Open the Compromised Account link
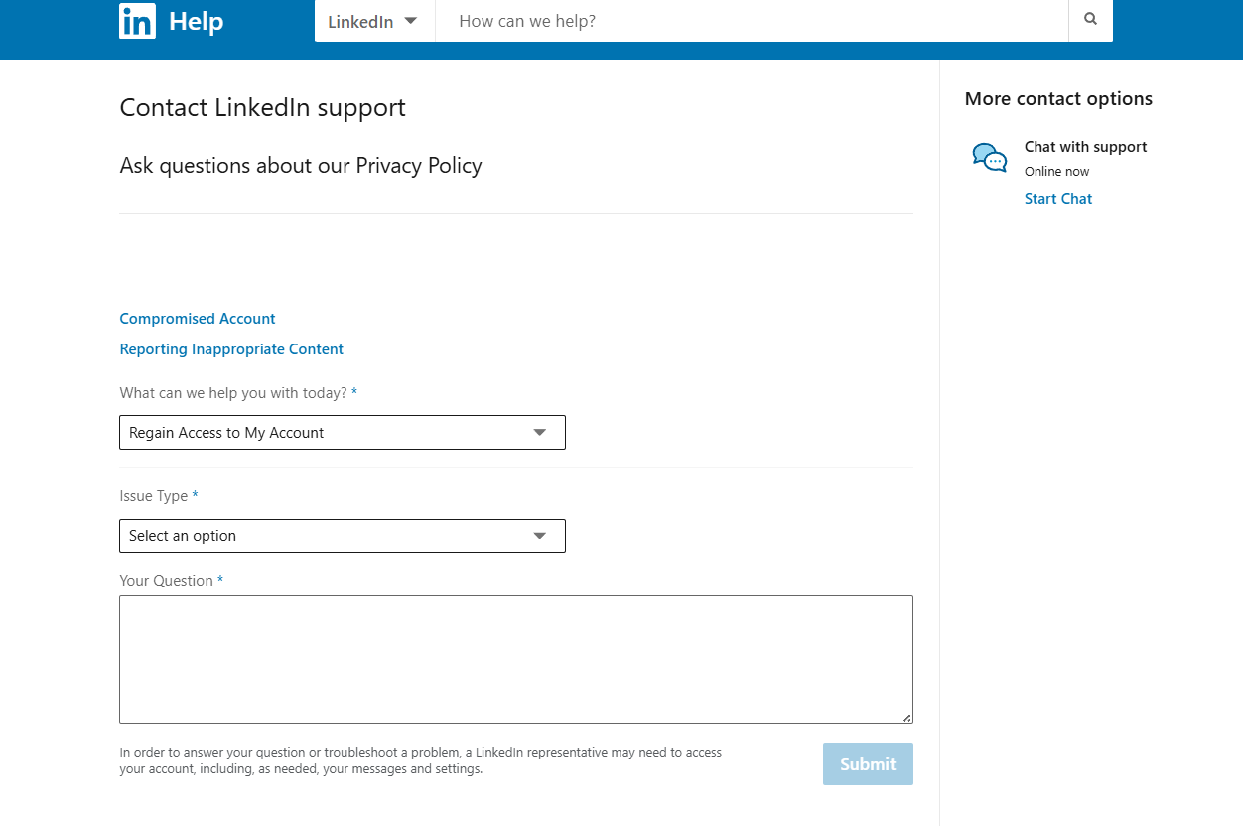Image resolution: width=1243 pixels, height=826 pixels. (198, 319)
